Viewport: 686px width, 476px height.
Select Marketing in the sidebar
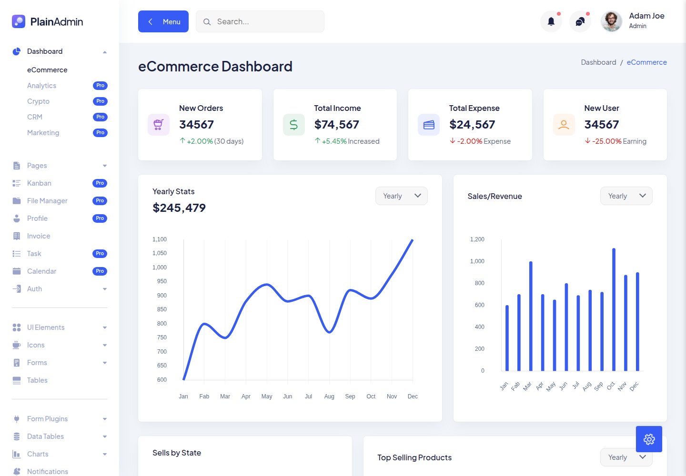click(43, 133)
